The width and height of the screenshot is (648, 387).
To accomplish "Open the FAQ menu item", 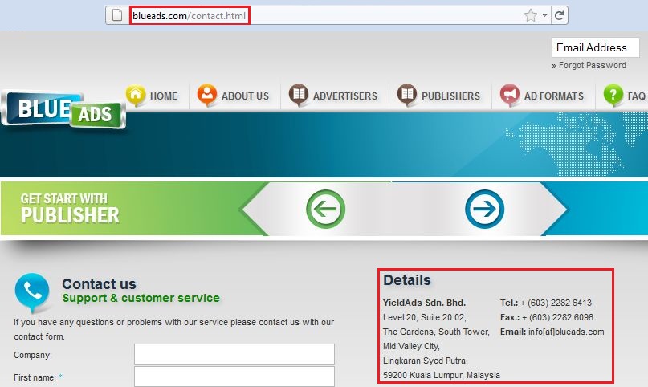I will pyautogui.click(x=637, y=96).
